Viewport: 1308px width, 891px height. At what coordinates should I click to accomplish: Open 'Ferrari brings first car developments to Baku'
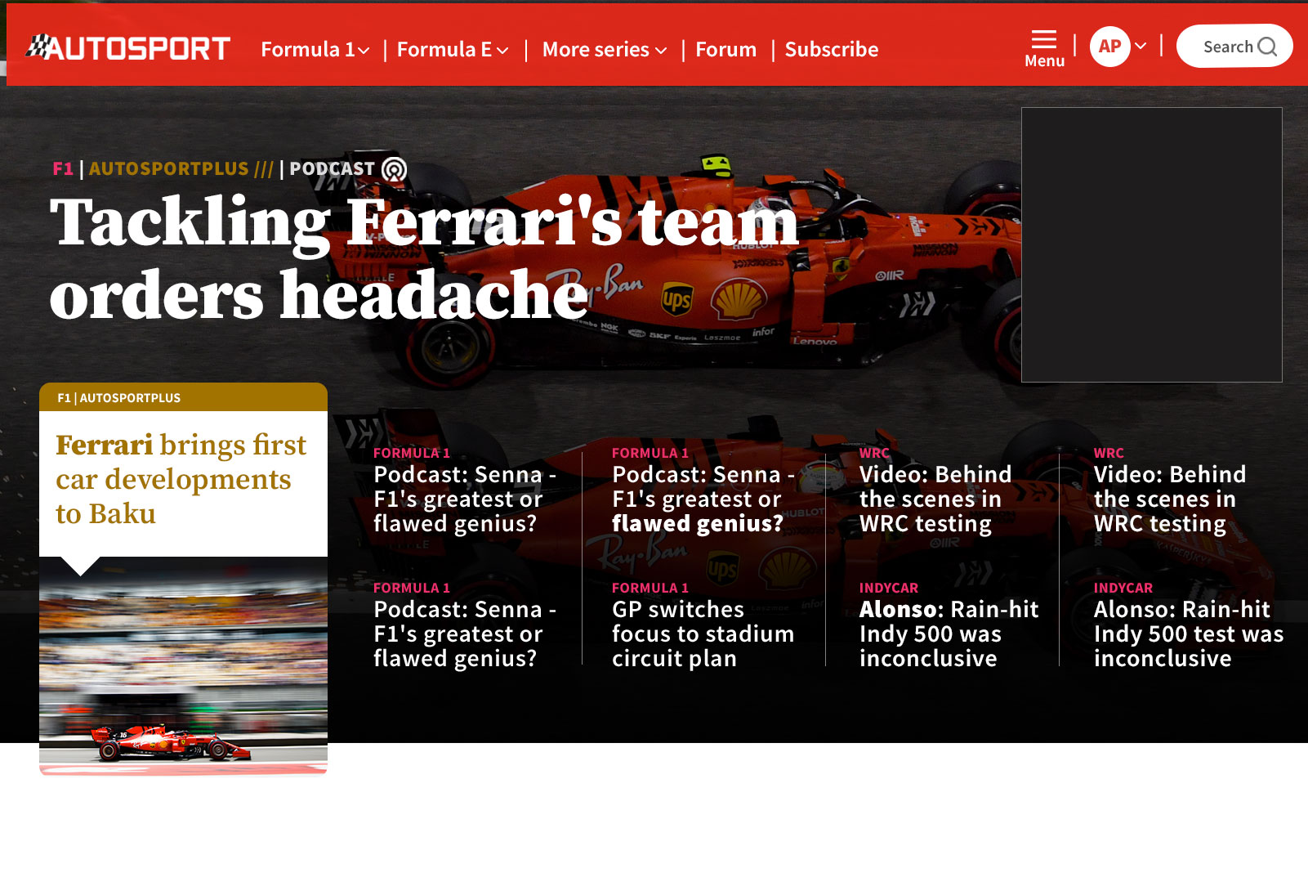(x=181, y=479)
